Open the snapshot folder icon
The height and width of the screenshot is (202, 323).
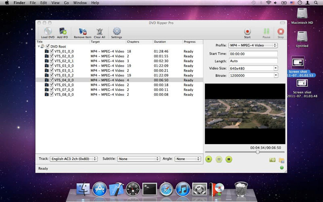281,160
